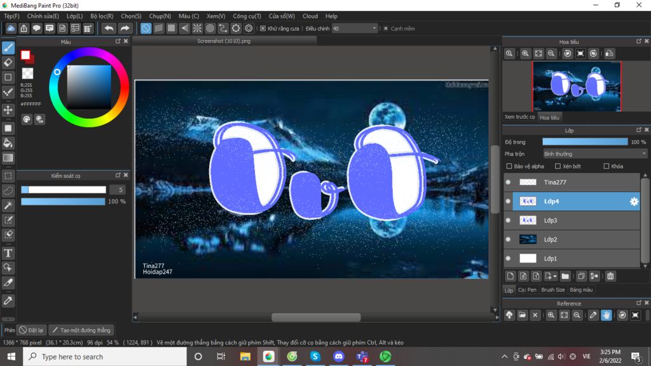651x366 pixels.
Task: Redo the undone action
Action: [125, 28]
